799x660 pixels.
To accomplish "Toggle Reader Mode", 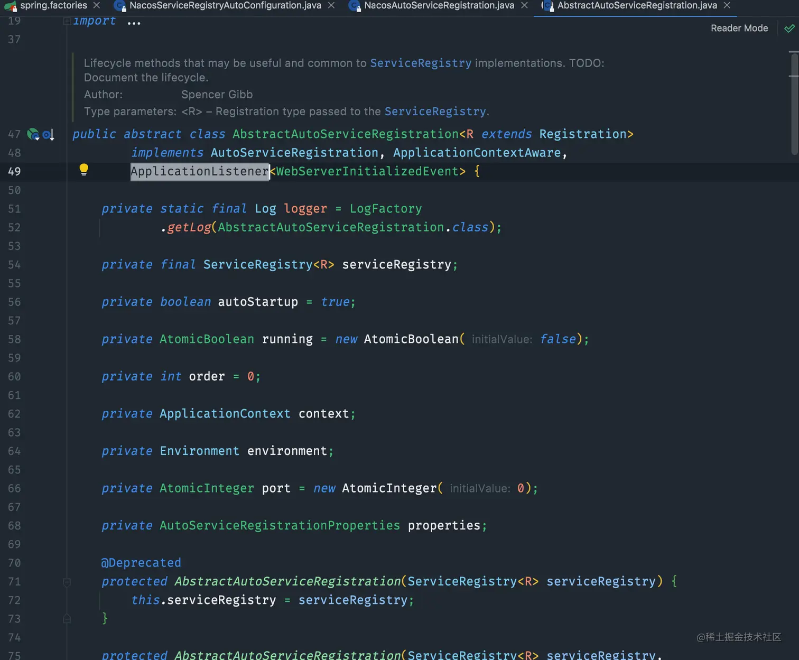I will pyautogui.click(x=739, y=28).
